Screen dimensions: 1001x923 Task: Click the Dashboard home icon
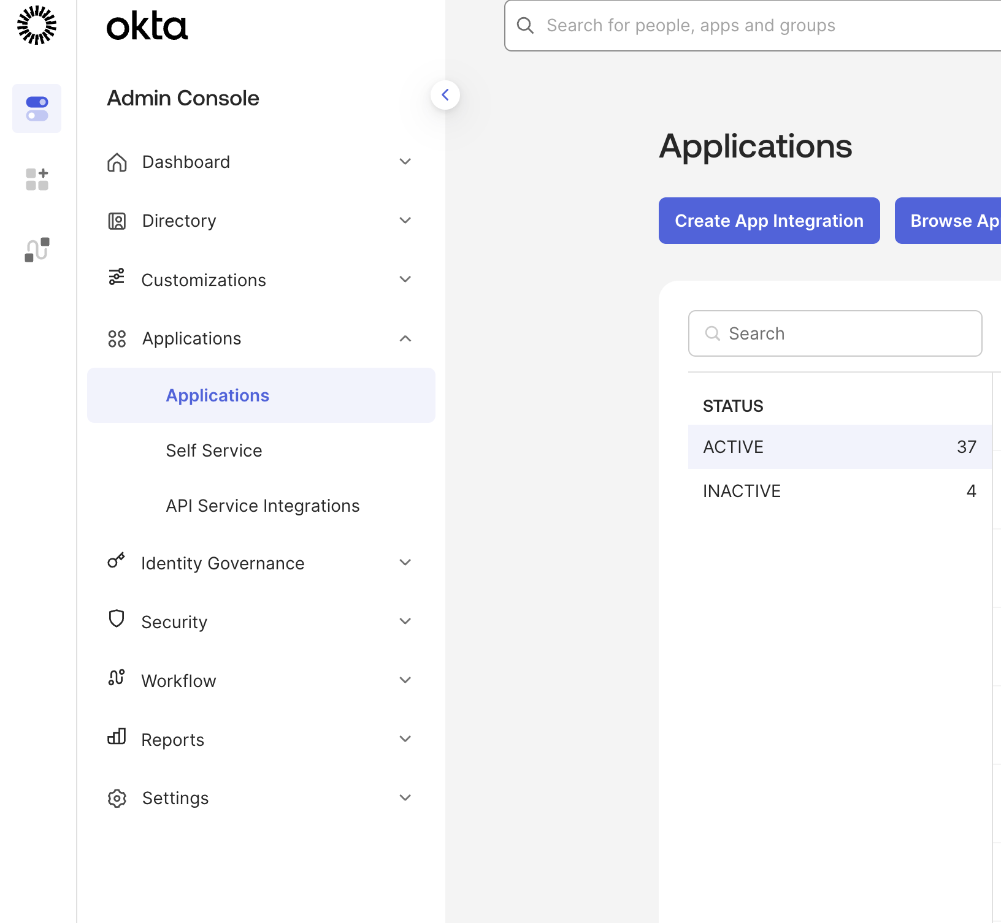116,161
